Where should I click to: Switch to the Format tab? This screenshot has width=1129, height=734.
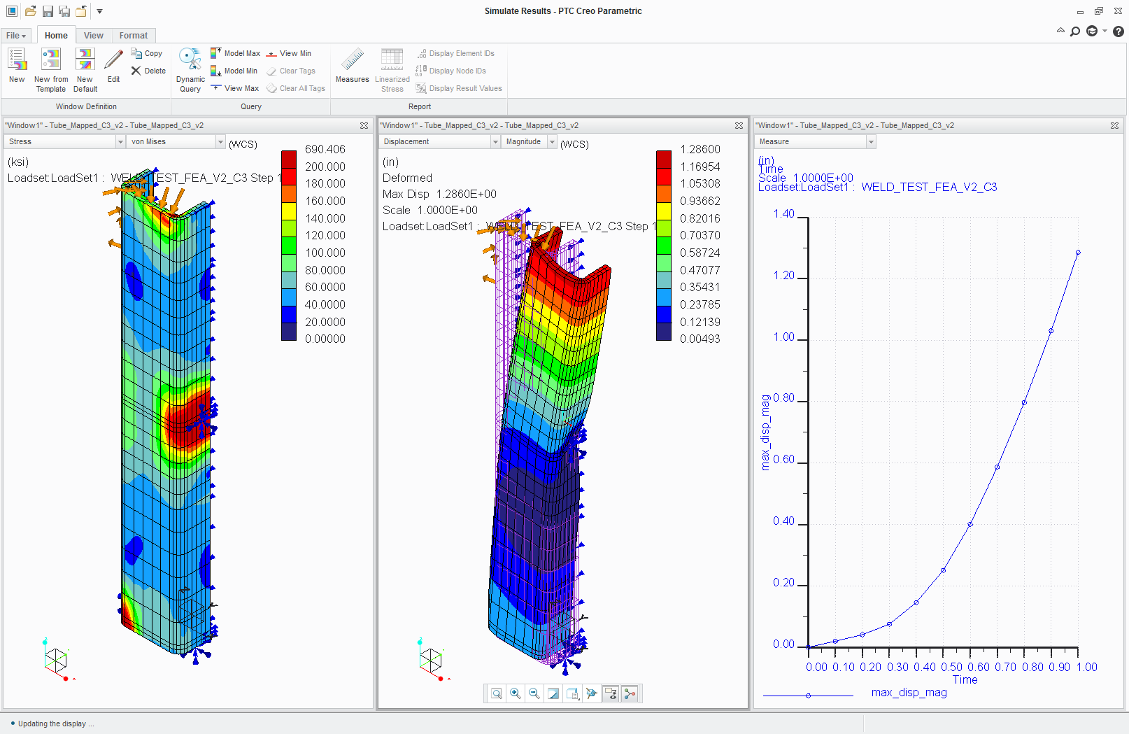tap(134, 36)
